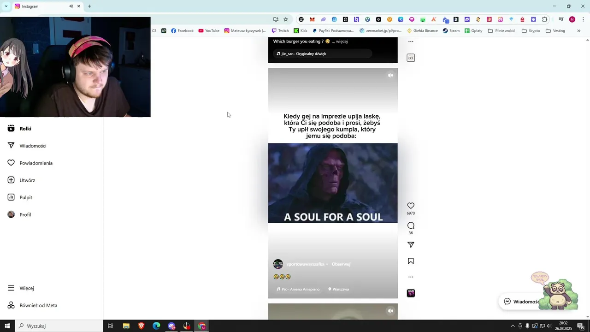Open Opłaty bookmark

pyautogui.click(x=473, y=31)
